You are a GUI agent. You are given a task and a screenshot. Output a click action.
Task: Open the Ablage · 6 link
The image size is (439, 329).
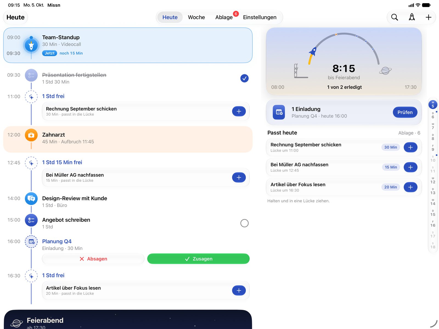(409, 133)
